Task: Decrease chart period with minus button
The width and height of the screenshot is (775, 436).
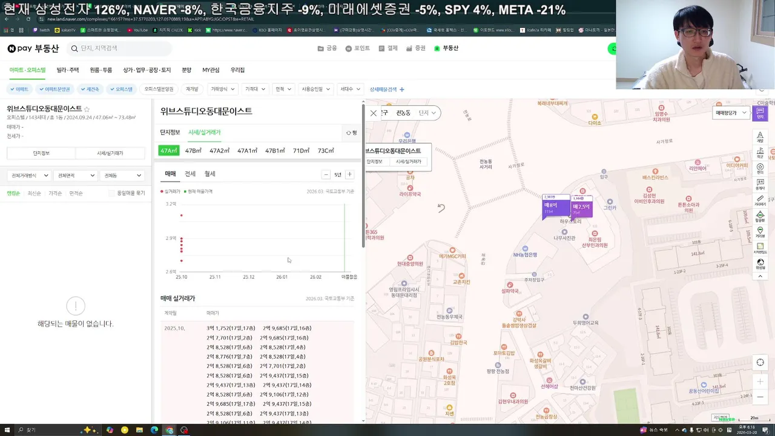Action: coord(326,174)
